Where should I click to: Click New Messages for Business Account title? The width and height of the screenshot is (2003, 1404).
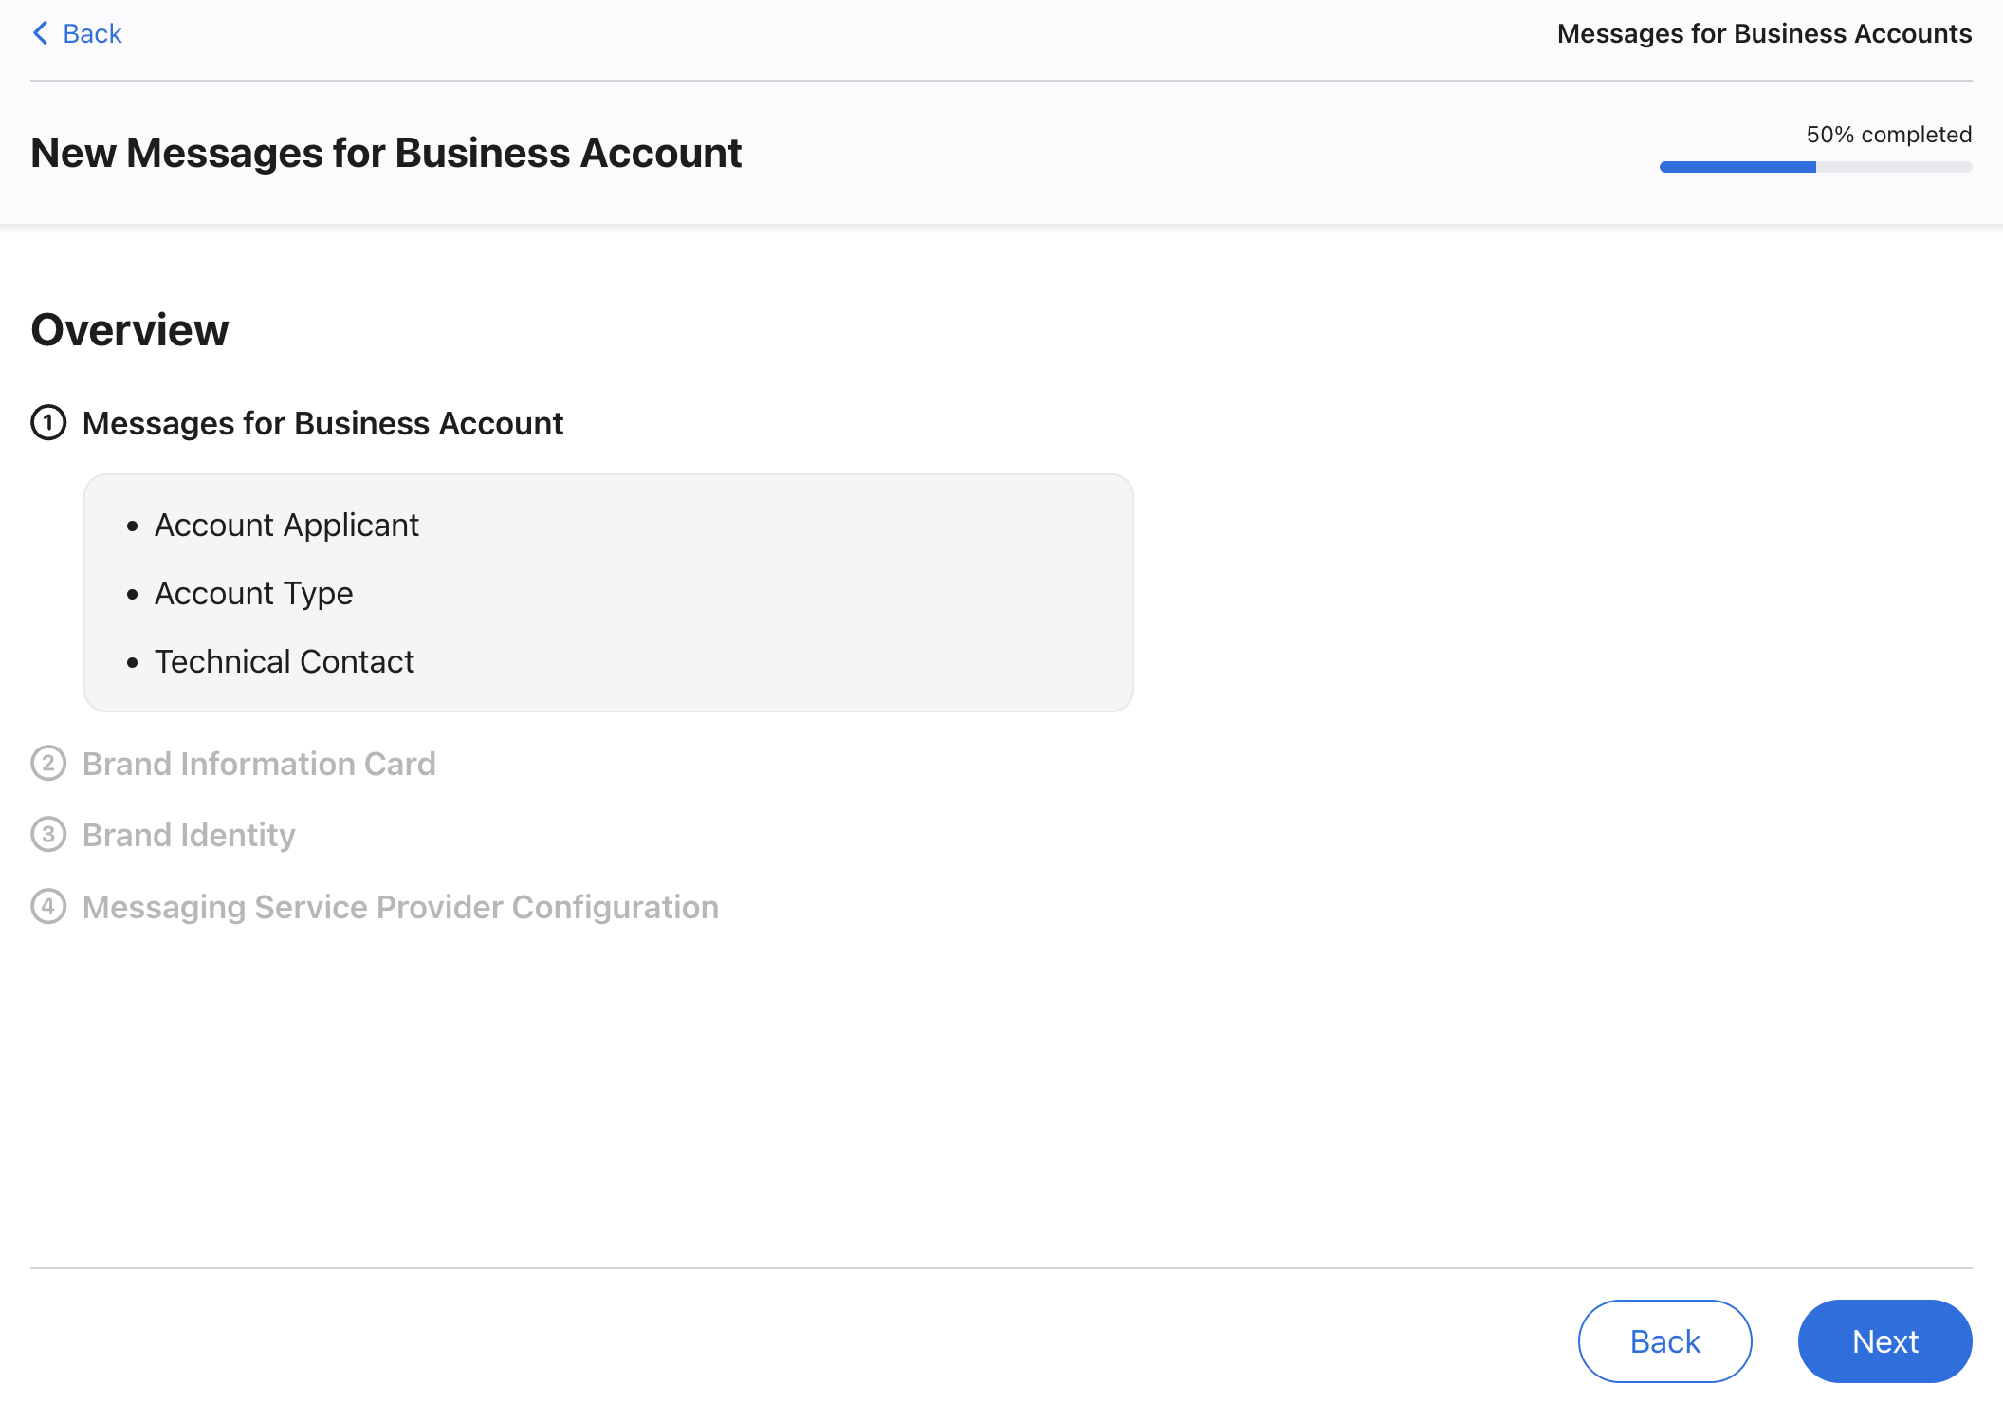(x=386, y=153)
